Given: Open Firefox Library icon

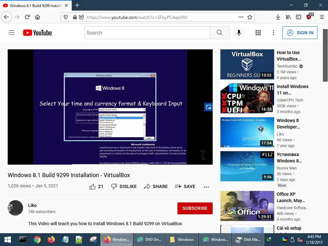Looking at the screenshot, I should (288, 17).
